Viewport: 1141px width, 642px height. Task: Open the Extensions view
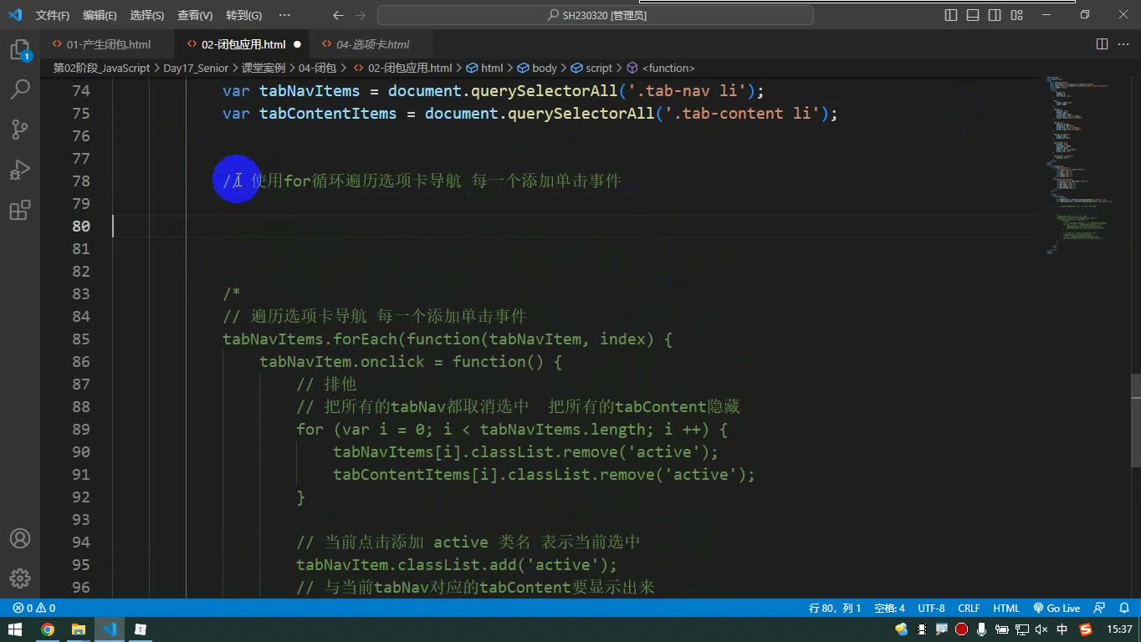(20, 210)
